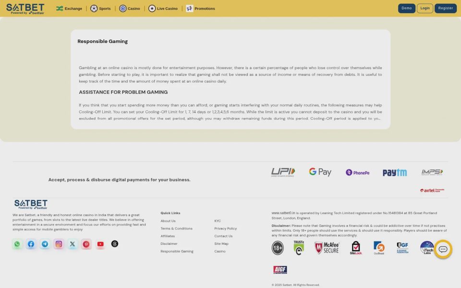Click the Threads social icon
The height and width of the screenshot is (288, 461).
tap(115, 244)
